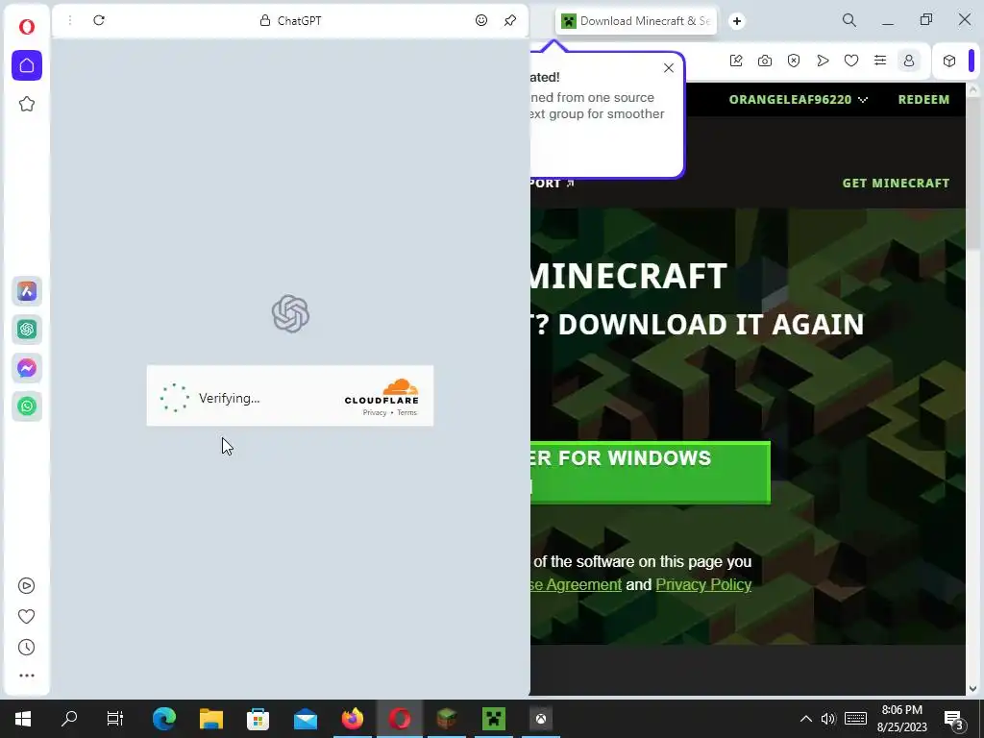Image resolution: width=984 pixels, height=738 pixels.
Task: Open notification center with 3 notifications
Action: [953, 720]
